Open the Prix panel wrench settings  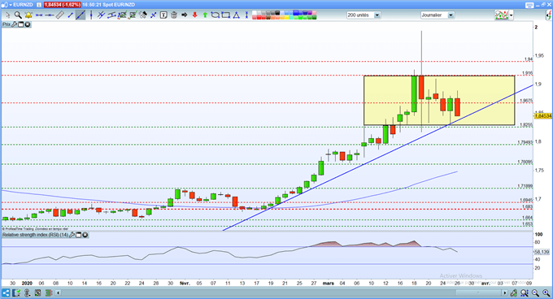click(x=14, y=24)
